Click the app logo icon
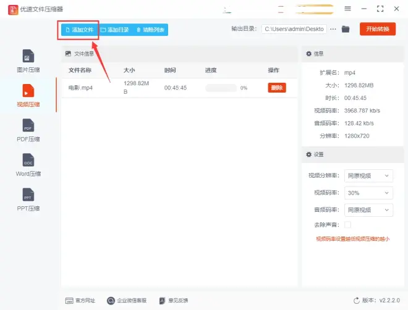The image size is (408, 310). [13, 10]
